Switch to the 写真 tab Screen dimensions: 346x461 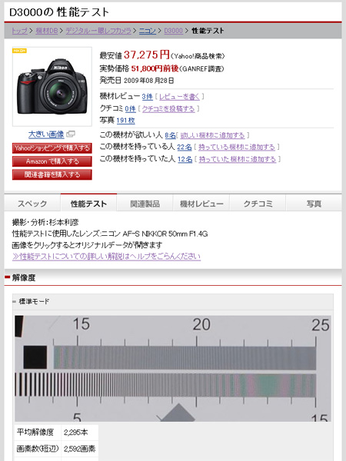pyautogui.click(x=314, y=204)
